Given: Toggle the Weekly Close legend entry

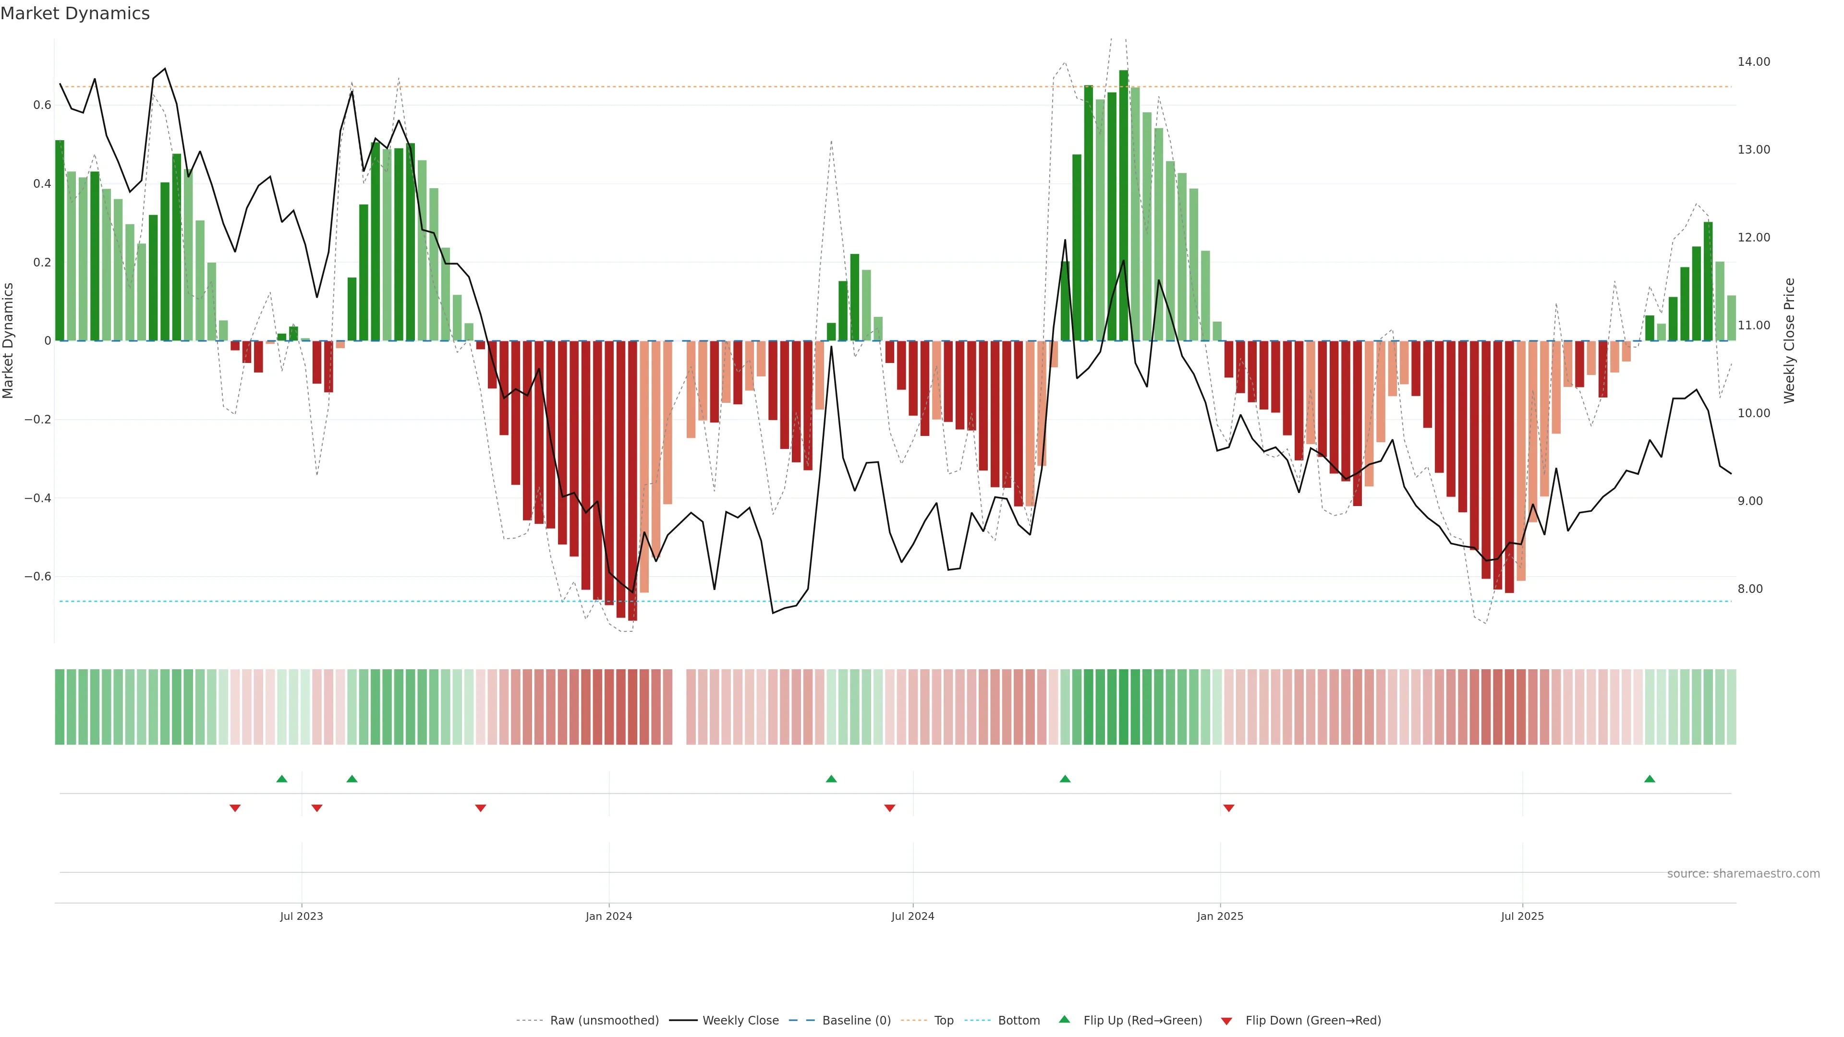Looking at the screenshot, I should [x=740, y=1021].
